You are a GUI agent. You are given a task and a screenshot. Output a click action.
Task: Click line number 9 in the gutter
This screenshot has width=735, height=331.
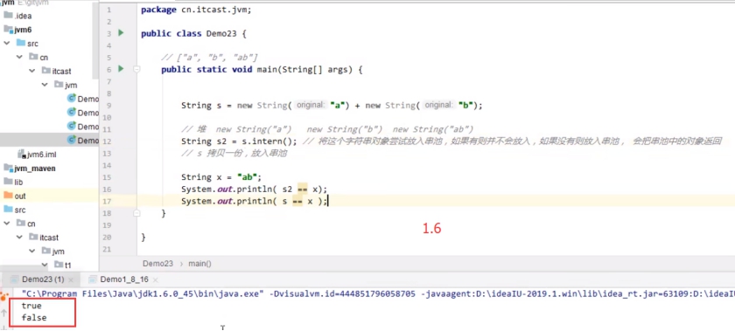click(108, 105)
